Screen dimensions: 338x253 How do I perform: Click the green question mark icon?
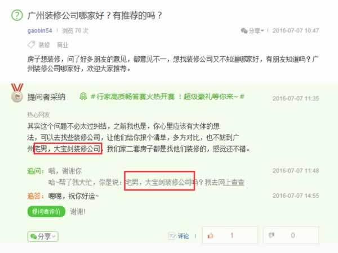(x=17, y=16)
